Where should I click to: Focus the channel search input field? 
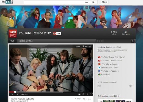pyautogui.click(x=113, y=41)
